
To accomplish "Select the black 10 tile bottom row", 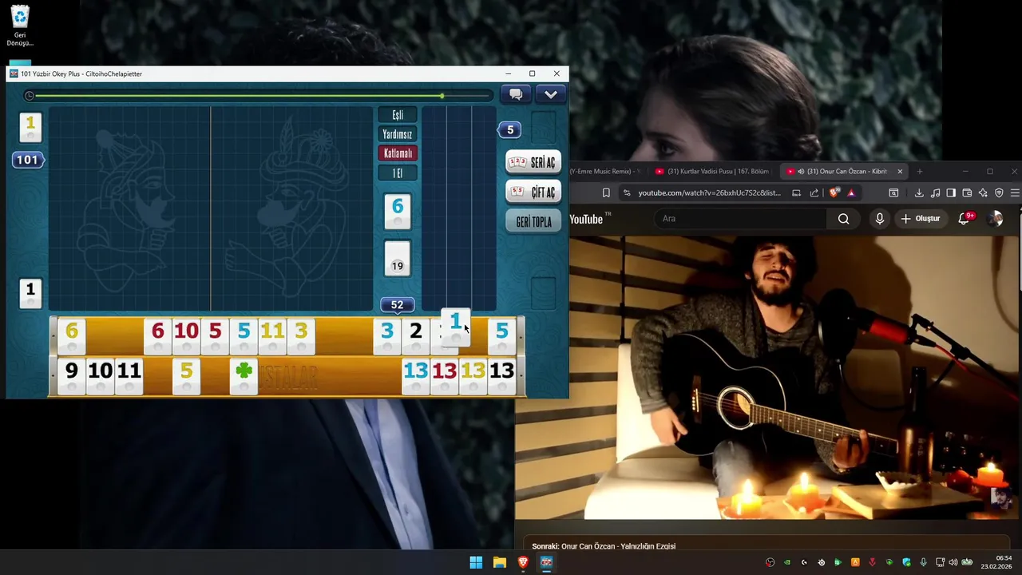I will click(x=101, y=375).
